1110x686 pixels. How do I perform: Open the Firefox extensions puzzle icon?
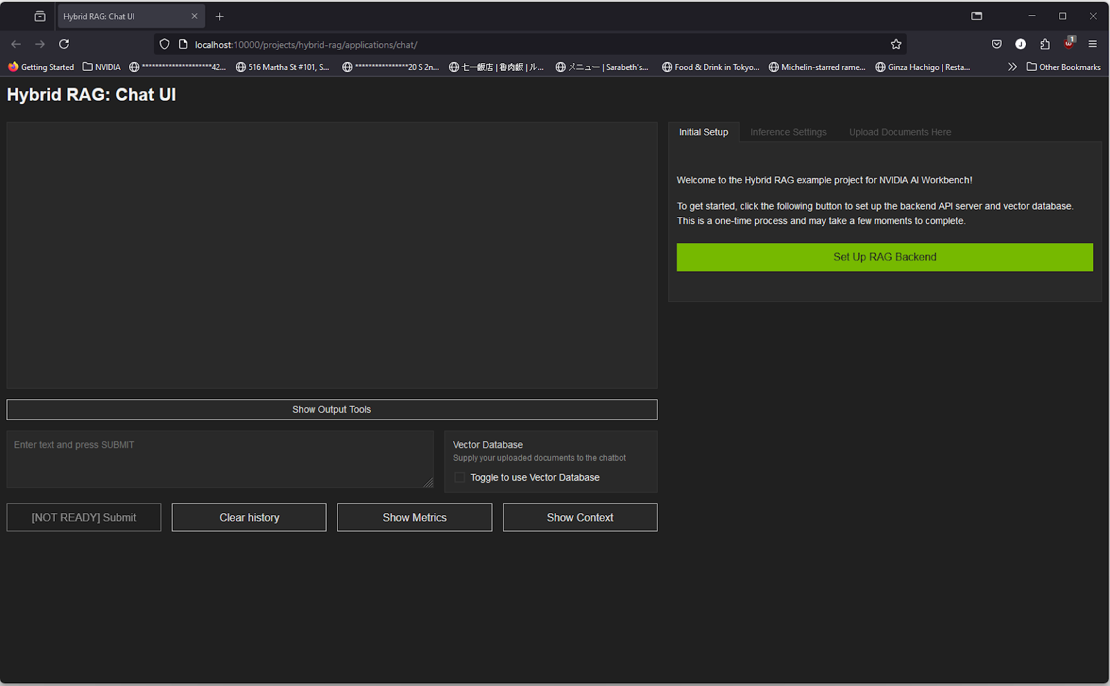point(1045,44)
